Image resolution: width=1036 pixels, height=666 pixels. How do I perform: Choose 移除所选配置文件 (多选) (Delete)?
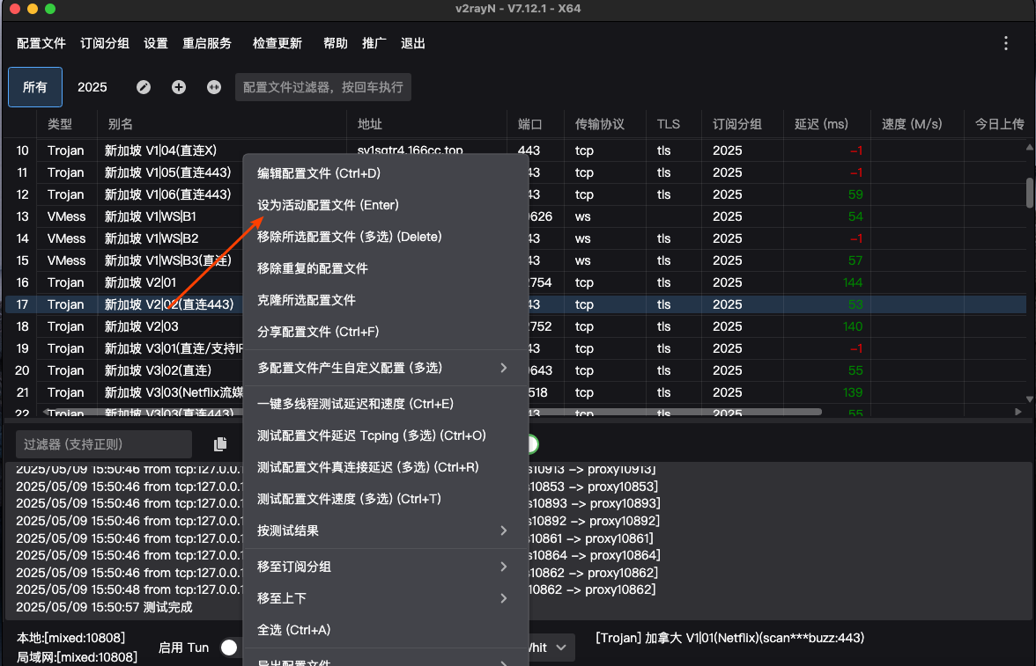386,237
